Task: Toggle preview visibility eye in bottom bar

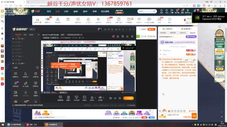Action: (x=115, y=98)
